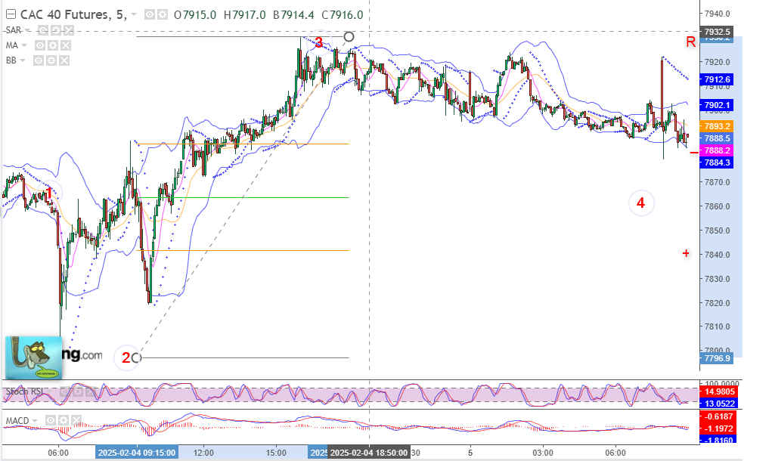Screen dimensions: 772x461
Task: Select the green Fibonacci mid-level line
Action: click(x=243, y=198)
